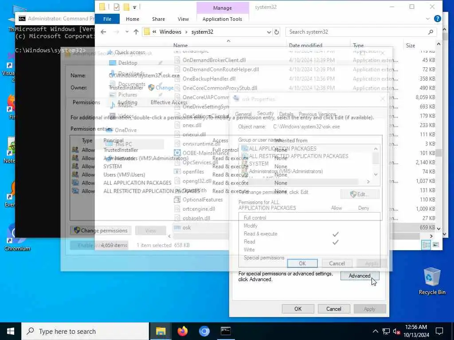Open File Explorer from the taskbar

tap(160, 331)
